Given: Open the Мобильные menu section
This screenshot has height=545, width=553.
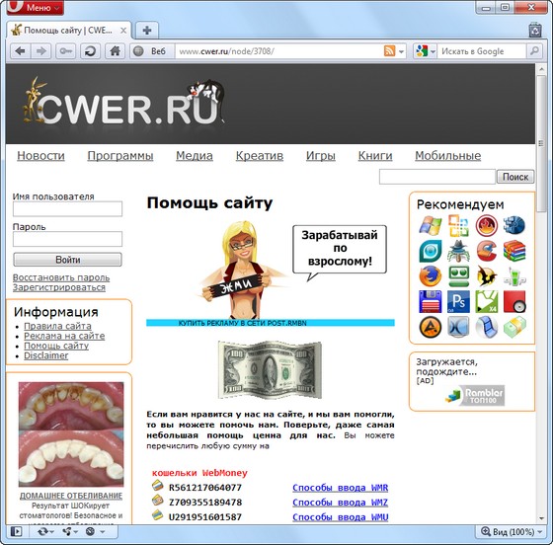Looking at the screenshot, I should (448, 155).
